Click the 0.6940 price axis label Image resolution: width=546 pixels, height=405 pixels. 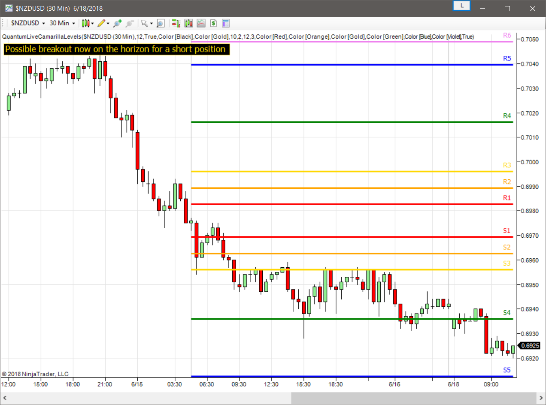click(529, 309)
